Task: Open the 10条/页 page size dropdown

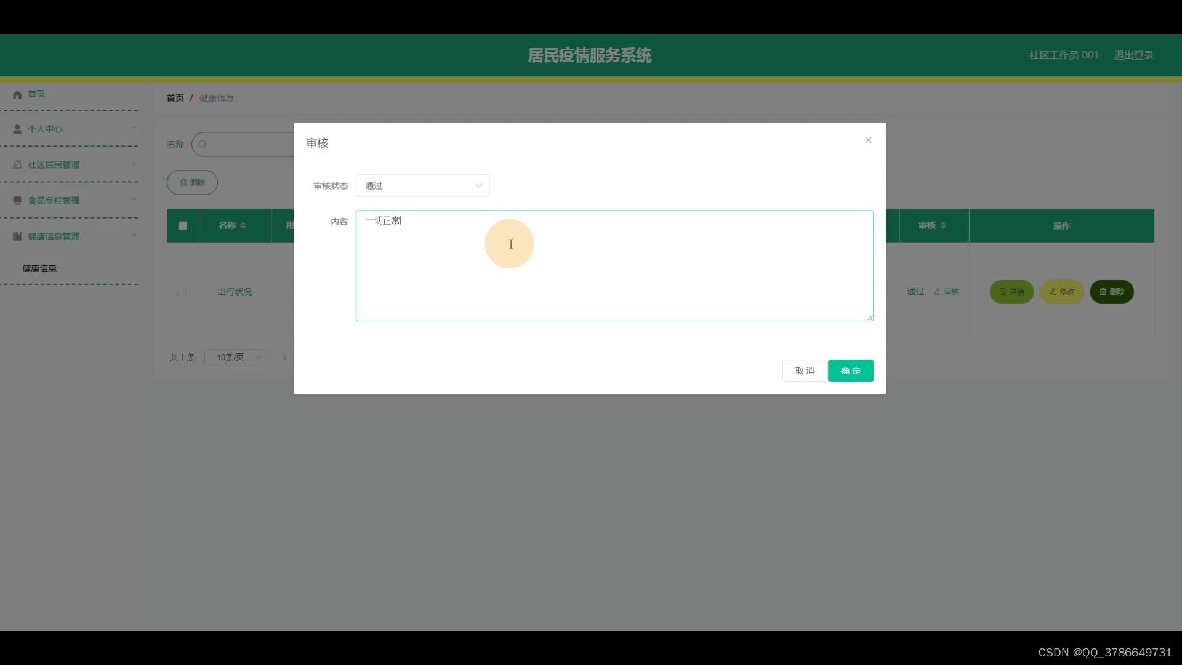Action: click(235, 357)
